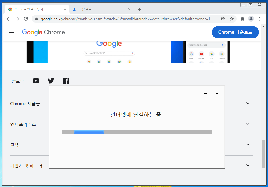Open the Extensions puzzle icon

242,19
